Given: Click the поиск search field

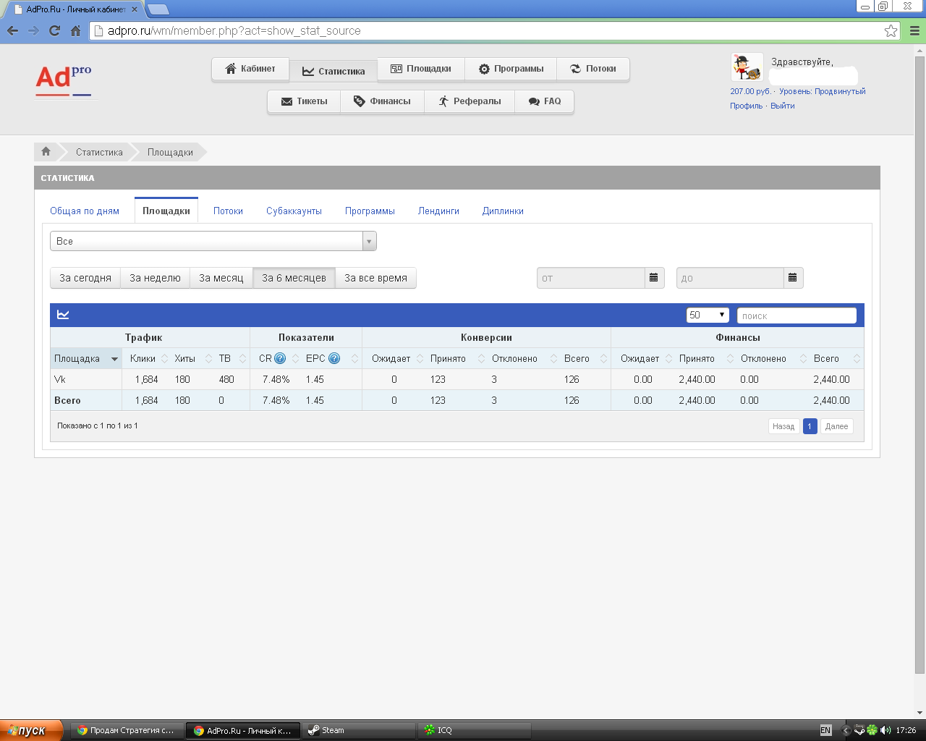Looking at the screenshot, I should [796, 316].
